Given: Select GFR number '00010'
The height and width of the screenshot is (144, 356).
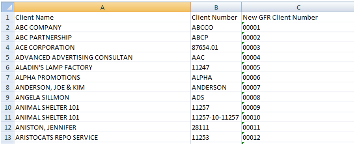Looking at the screenshot, I should click(x=298, y=117).
